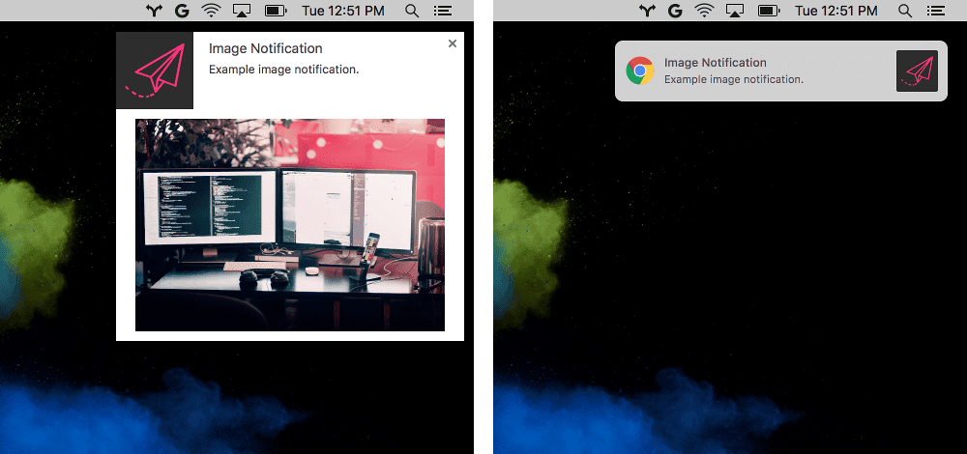Image resolution: width=967 pixels, height=454 pixels.
Task: Click the body text in the white expanded notification
Action: tap(283, 70)
